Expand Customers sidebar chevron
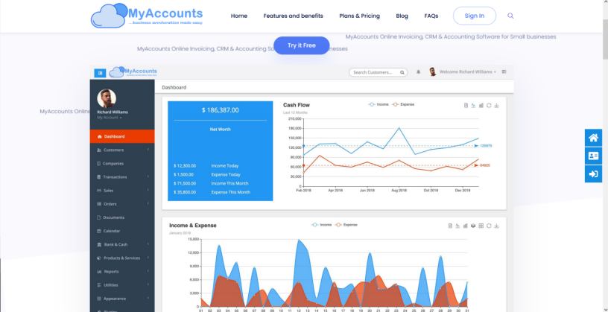This screenshot has height=312, width=608. [148, 150]
